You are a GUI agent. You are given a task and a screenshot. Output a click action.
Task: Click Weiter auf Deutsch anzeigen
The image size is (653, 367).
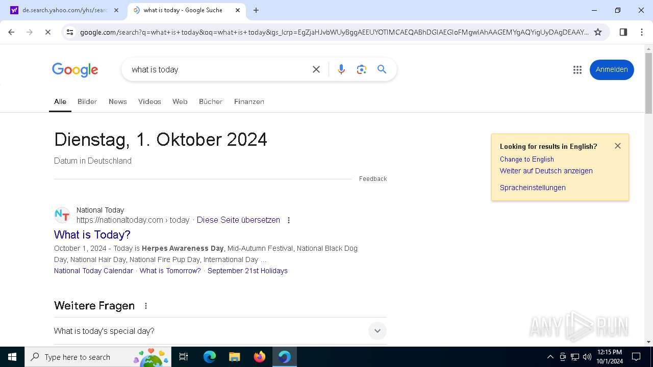(546, 171)
